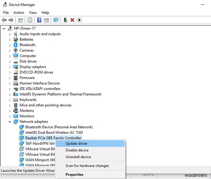Click the Modems icon
The image size is (211, 179).
(16, 111)
